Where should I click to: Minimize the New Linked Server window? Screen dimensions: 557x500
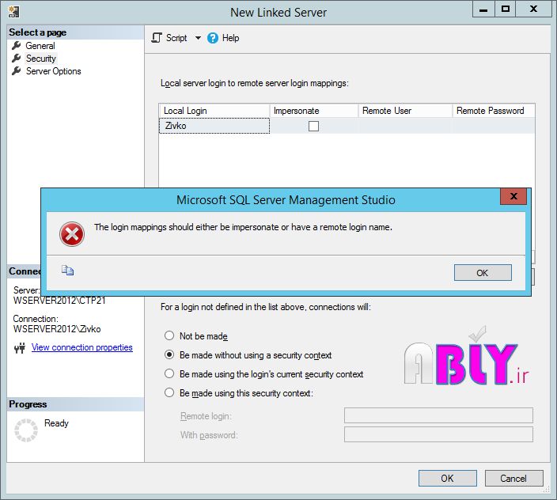(483, 9)
